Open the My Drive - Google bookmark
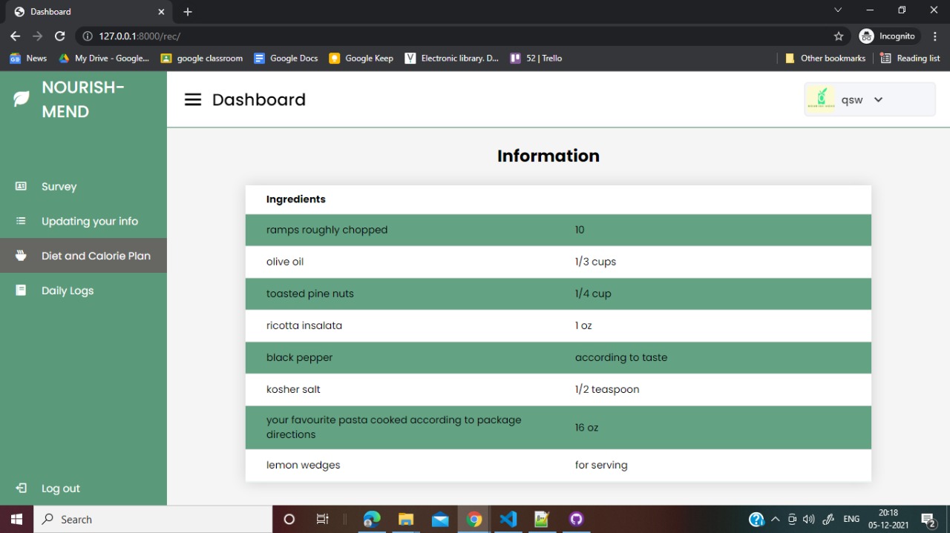The image size is (950, 533). (104, 58)
